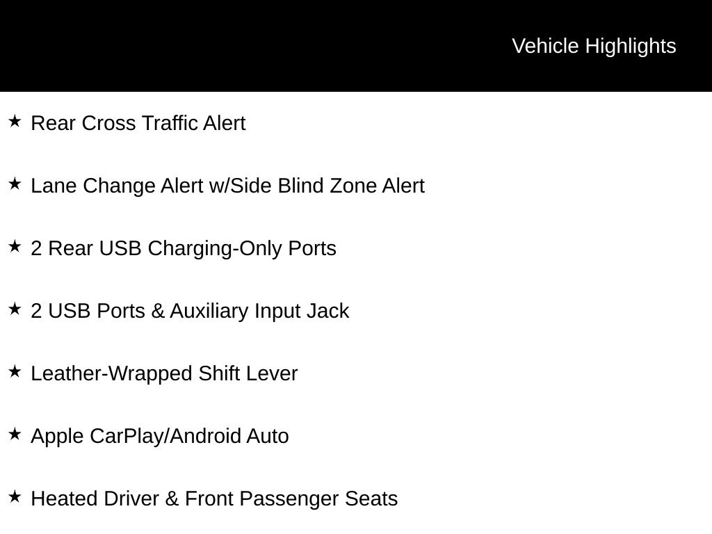Screen dimensions: 712x534
Task: Select the star before 2 Rear USB Charging-Only Ports
Action: click(15, 247)
